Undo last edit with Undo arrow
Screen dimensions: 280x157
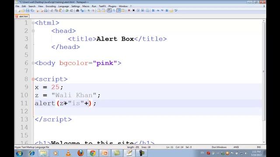point(66,10)
